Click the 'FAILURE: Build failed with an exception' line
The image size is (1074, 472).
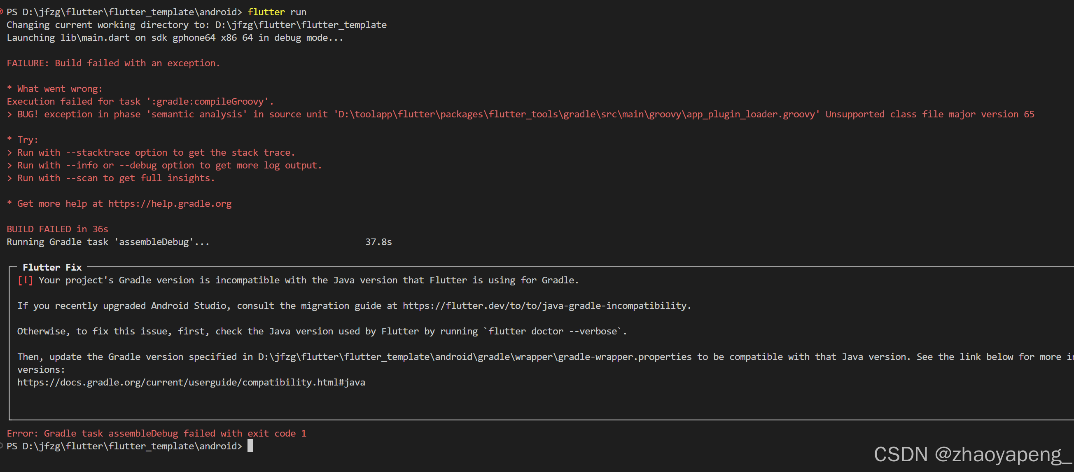point(113,63)
